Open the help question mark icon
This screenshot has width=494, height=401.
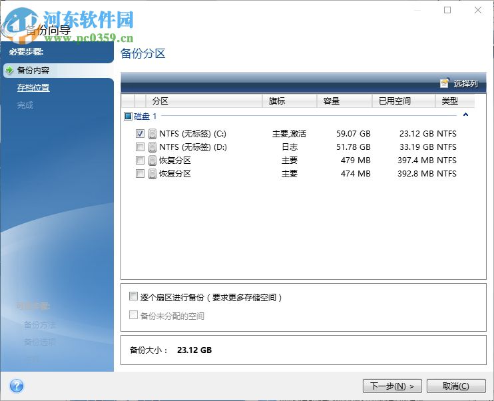coord(17,386)
